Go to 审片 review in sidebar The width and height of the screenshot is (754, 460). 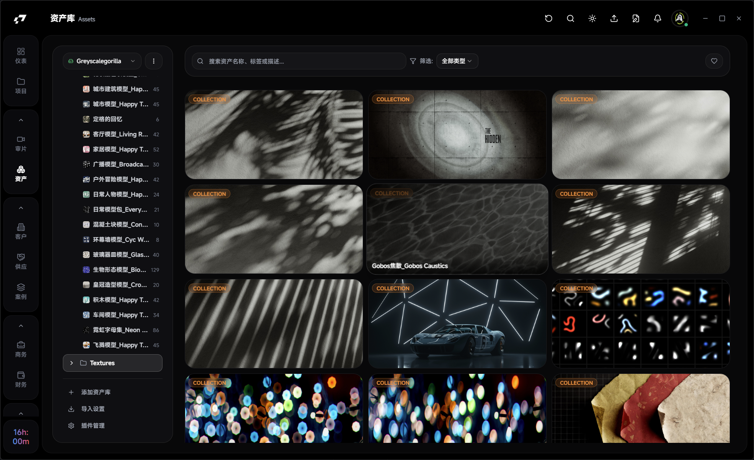tap(21, 143)
